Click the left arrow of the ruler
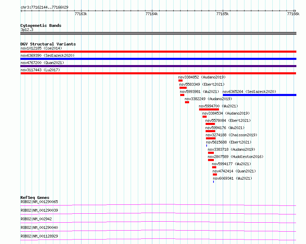The width and height of the screenshot is (306, 244). click(21, 11)
